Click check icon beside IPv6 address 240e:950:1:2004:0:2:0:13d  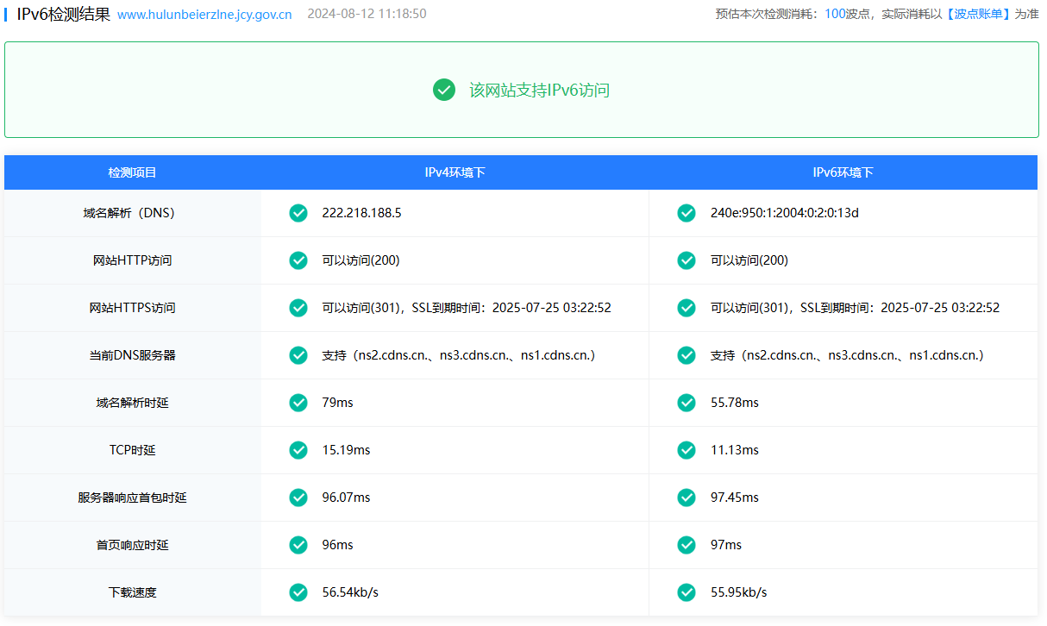(687, 213)
